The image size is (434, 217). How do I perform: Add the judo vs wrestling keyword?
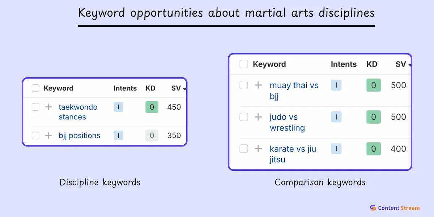tap(258, 117)
